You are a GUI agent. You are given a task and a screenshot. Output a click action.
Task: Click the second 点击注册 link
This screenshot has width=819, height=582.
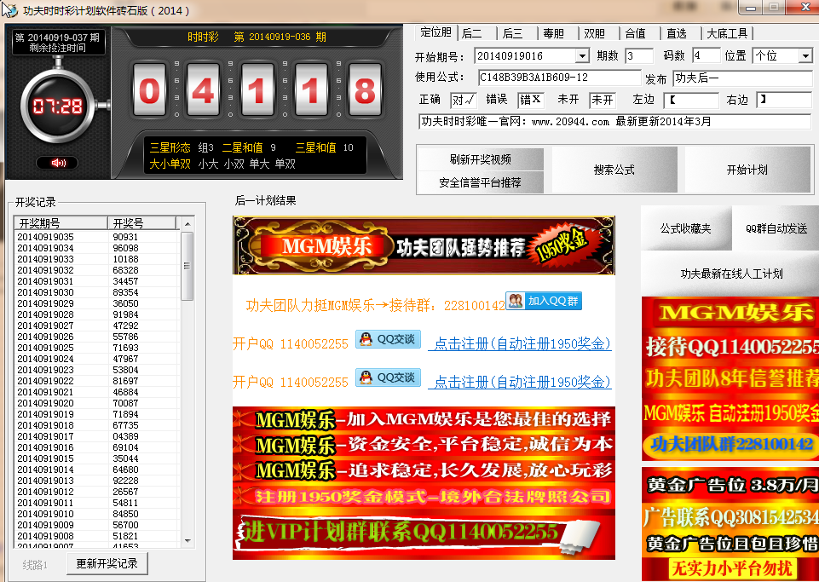520,382
